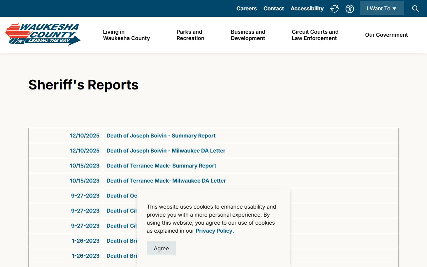427x267 pixels.
Task: Open the translate language icon
Action: (335, 9)
